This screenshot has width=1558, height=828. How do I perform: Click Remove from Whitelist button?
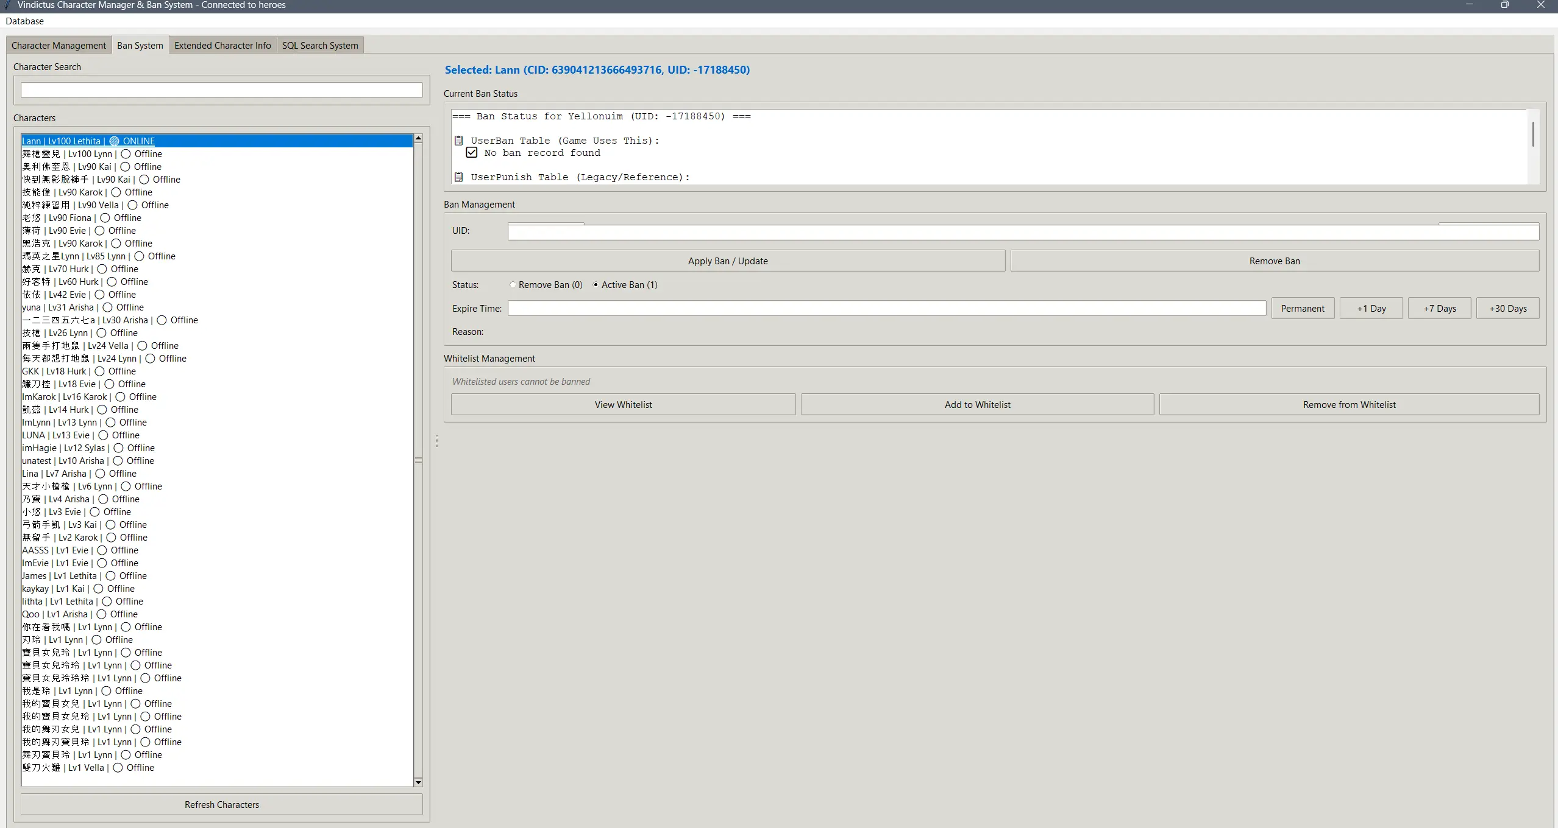coord(1349,404)
